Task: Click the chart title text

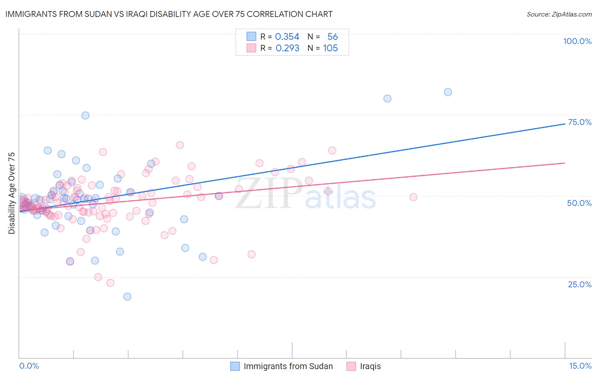Action: click(x=169, y=14)
